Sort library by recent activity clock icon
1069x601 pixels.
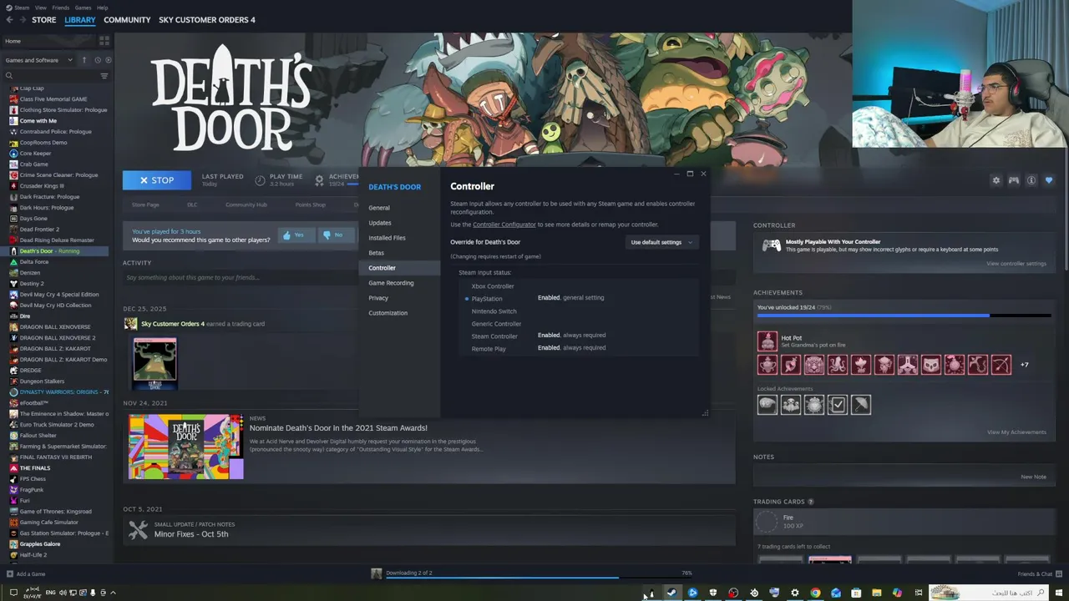point(97,60)
